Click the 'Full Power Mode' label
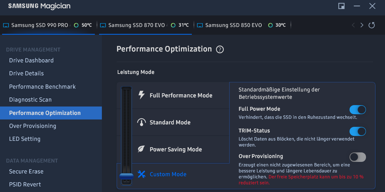385x192 pixels. 259,109
